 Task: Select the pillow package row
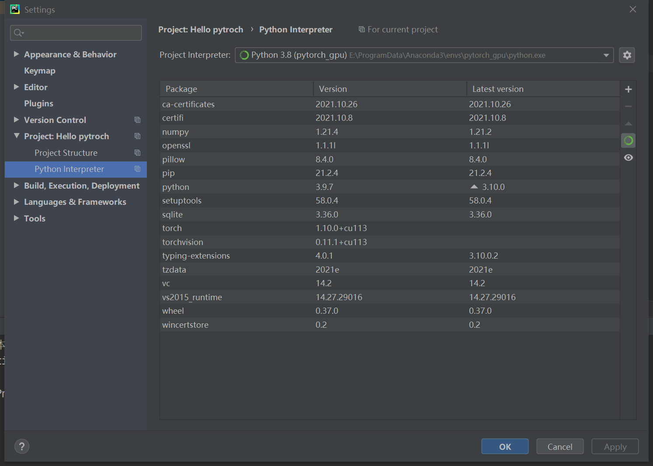pyautogui.click(x=390, y=159)
